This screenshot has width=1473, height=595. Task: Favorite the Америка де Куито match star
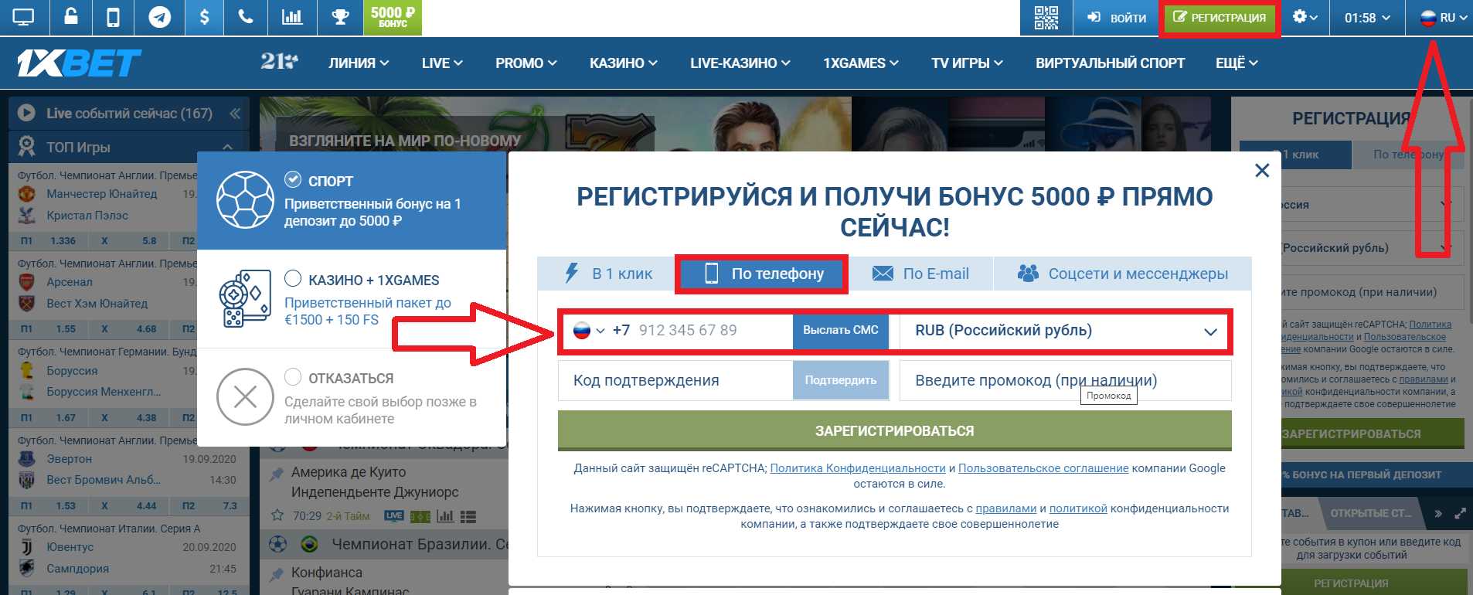277,515
